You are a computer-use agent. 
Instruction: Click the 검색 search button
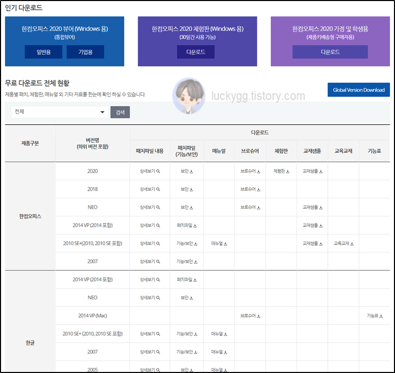pos(120,112)
